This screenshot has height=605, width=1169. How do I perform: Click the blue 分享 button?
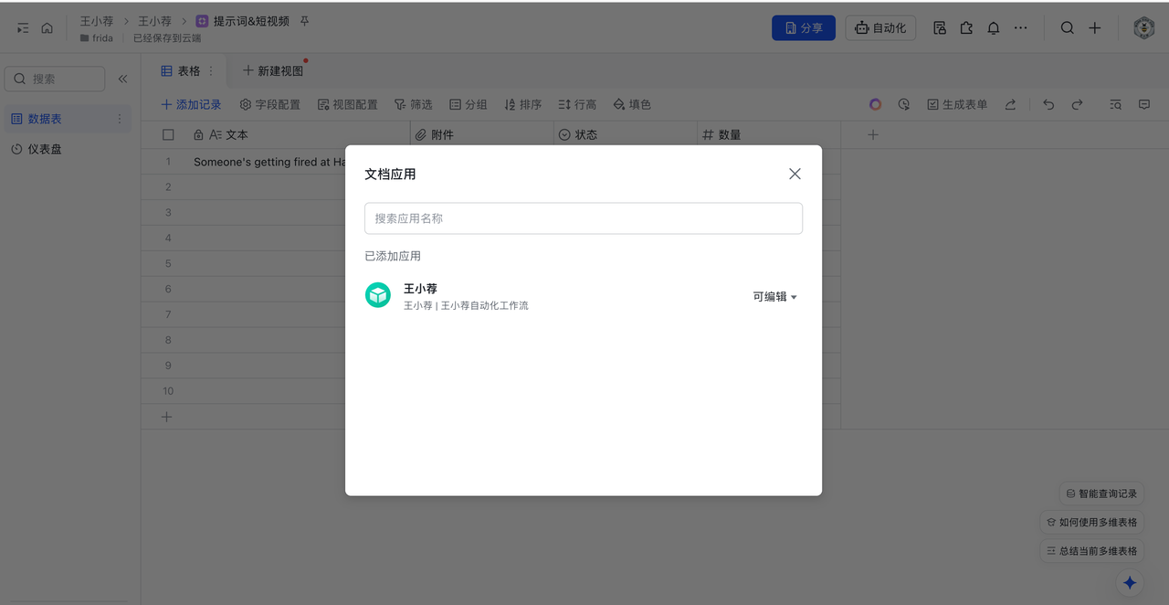(803, 28)
